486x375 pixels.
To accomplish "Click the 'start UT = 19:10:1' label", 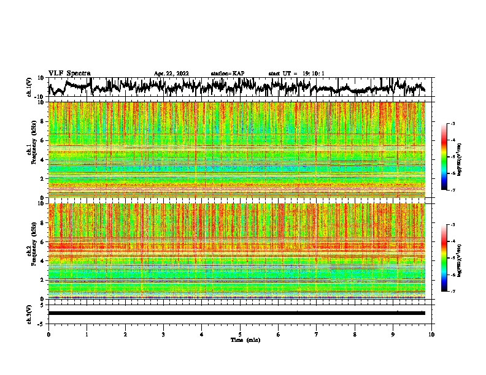I will coord(296,74).
